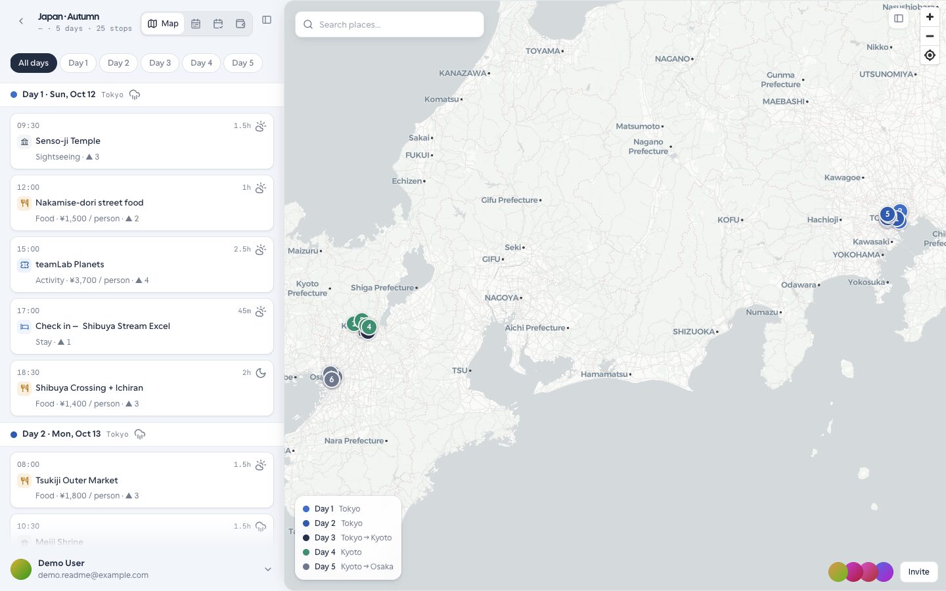Click the weather icon on the 12:00 Nakamise card
This screenshot has width=946, height=591.
[261, 188]
